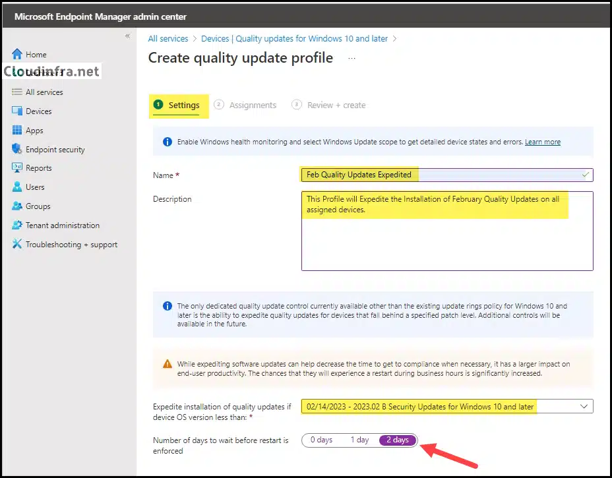The width and height of the screenshot is (612, 478).
Task: Go to Apps section
Action: click(34, 131)
